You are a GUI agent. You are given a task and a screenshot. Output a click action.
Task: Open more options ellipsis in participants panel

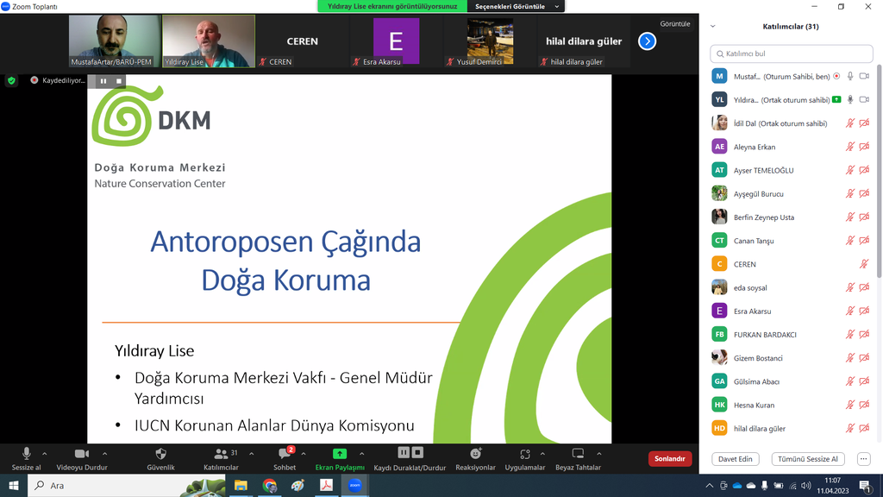pos(863,459)
